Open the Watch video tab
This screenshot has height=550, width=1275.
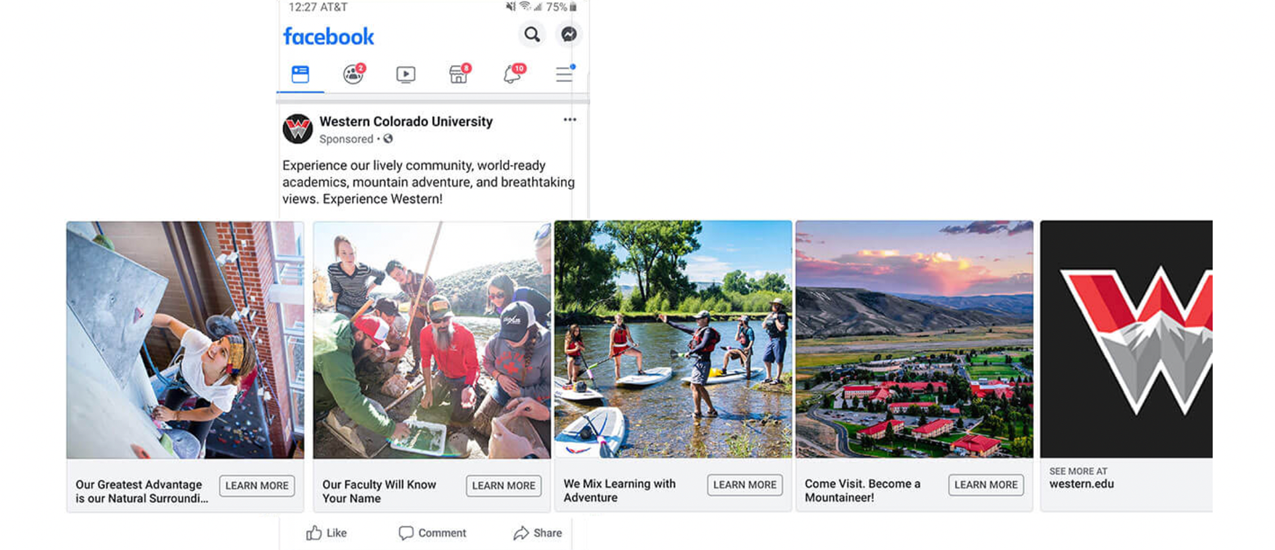pos(406,74)
